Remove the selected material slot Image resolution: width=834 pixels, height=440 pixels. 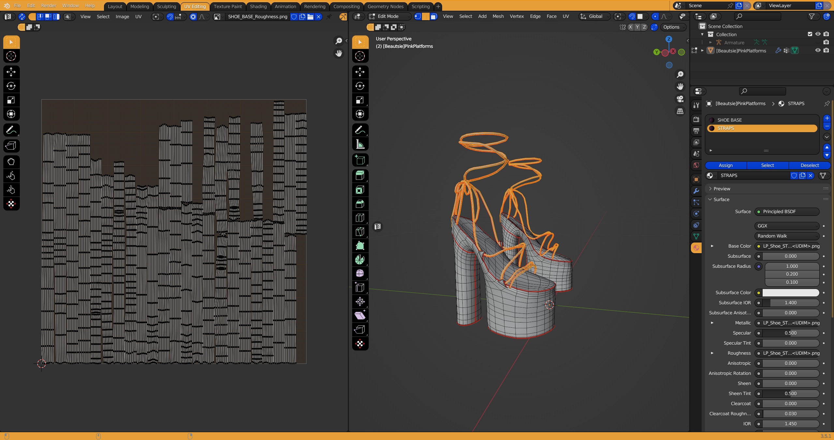(x=827, y=126)
